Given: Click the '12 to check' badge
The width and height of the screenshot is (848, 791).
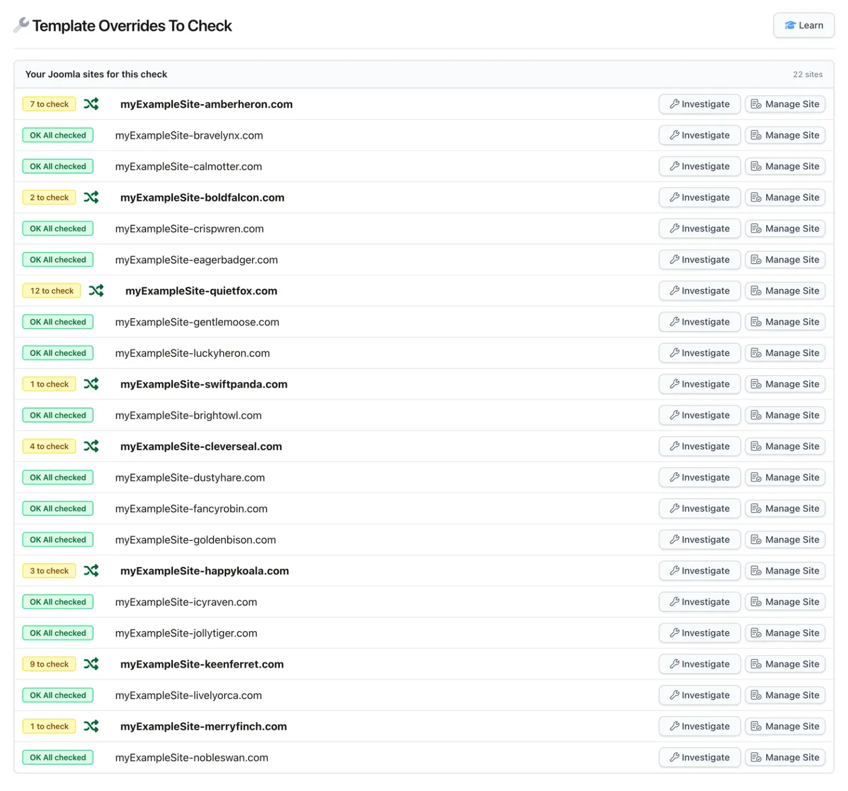Looking at the screenshot, I should click(52, 291).
